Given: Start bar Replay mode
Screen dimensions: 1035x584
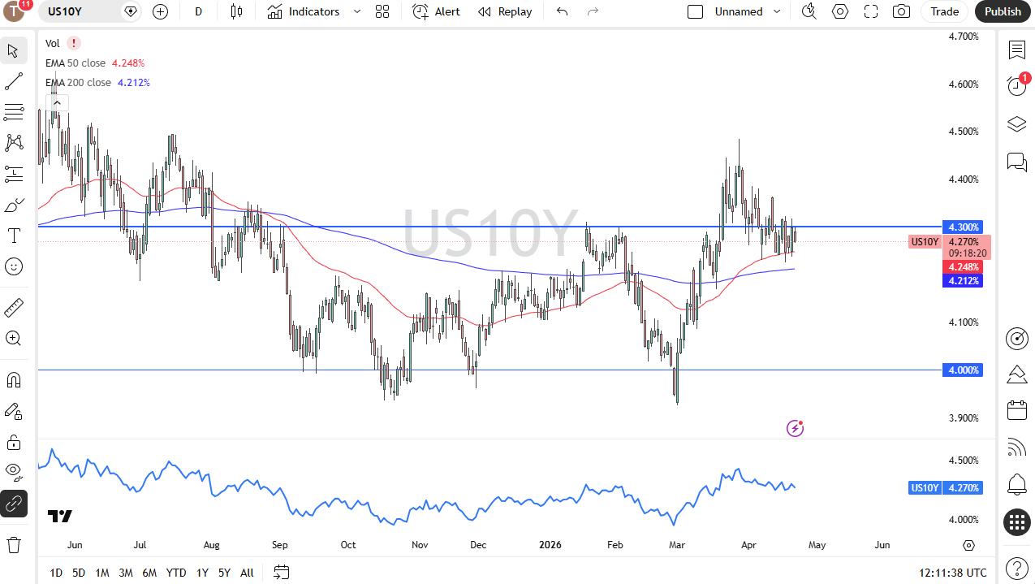Looking at the screenshot, I should [x=505, y=11].
